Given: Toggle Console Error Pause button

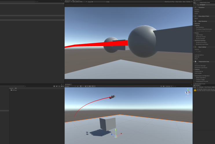Looking at the screenshot, I should coord(207,87).
